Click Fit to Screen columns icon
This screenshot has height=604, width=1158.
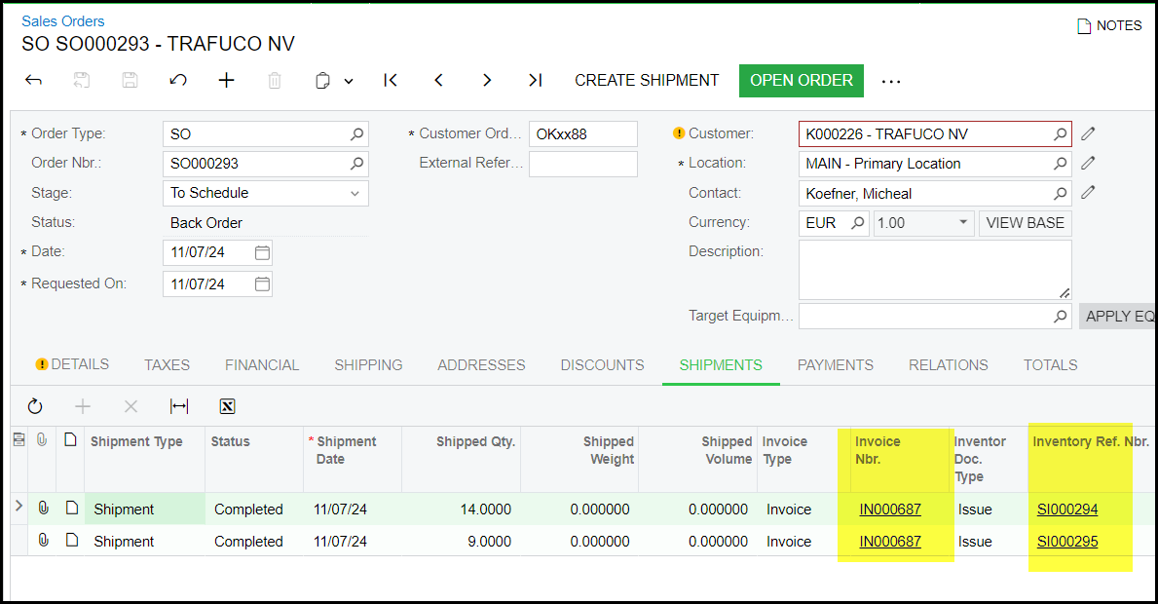pyautogui.click(x=179, y=406)
